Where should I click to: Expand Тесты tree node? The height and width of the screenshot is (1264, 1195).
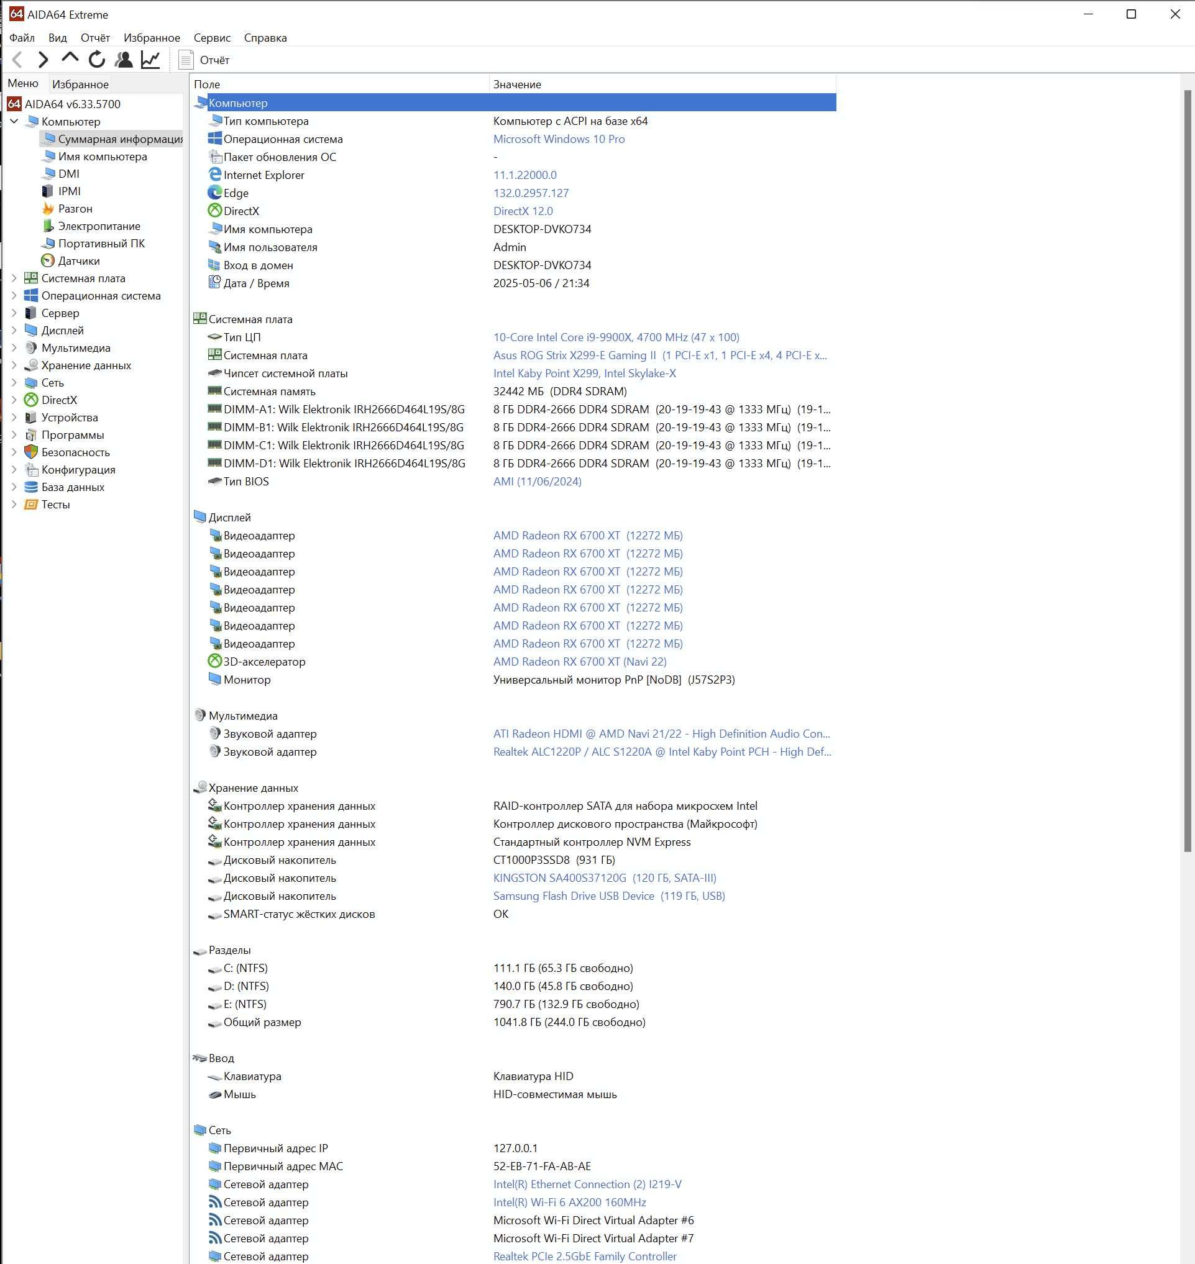tap(14, 504)
